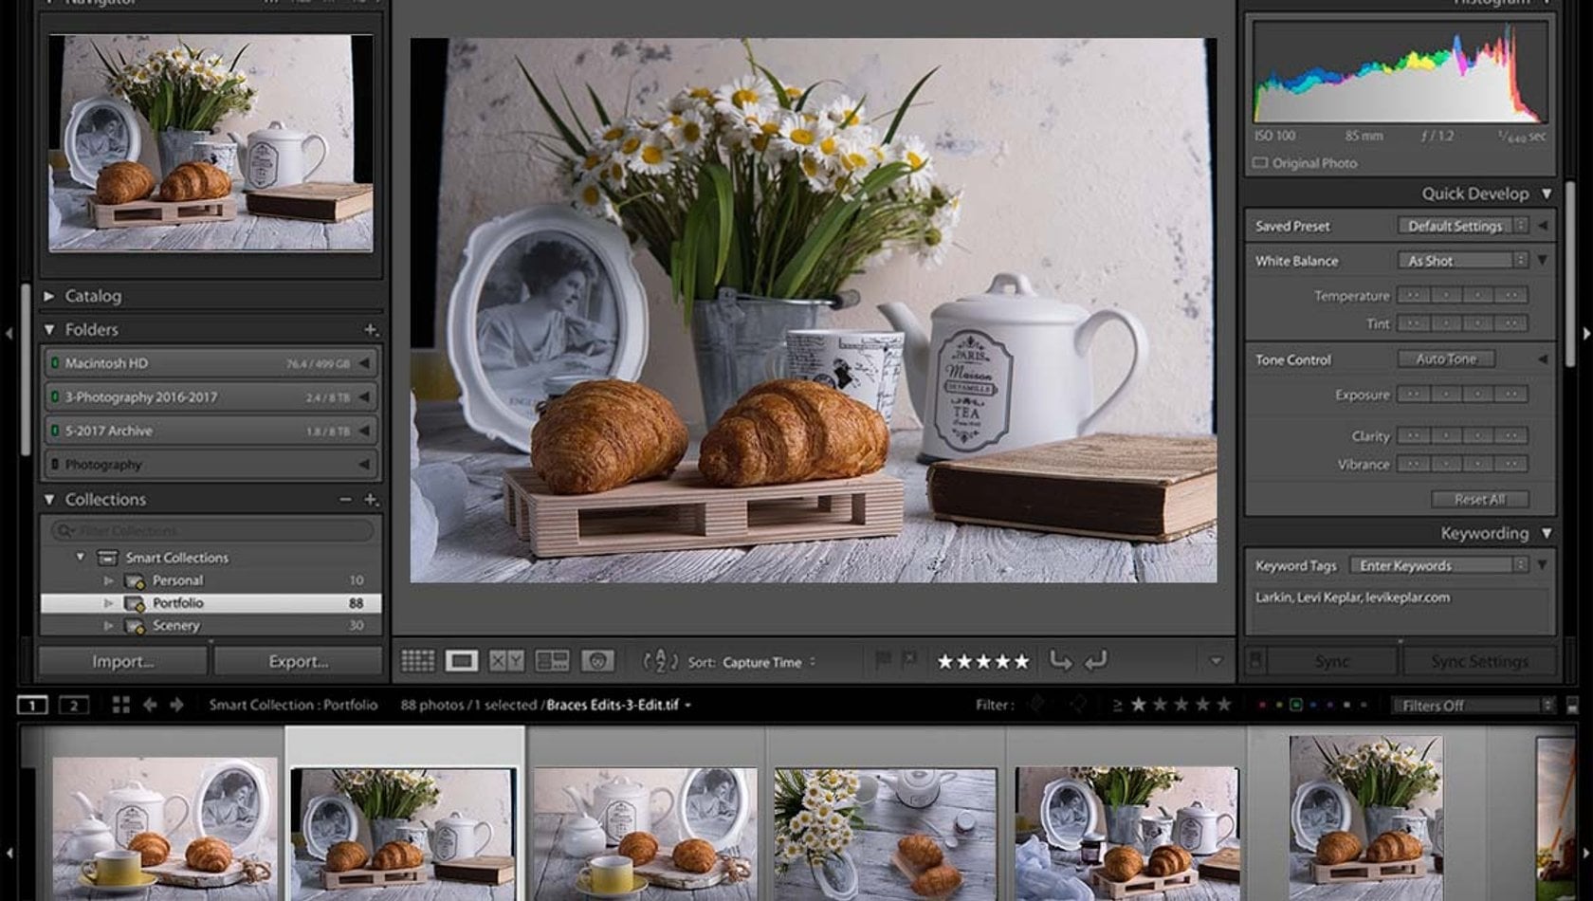The width and height of the screenshot is (1593, 901).
Task: Select the Loupe view icon
Action: tap(462, 661)
